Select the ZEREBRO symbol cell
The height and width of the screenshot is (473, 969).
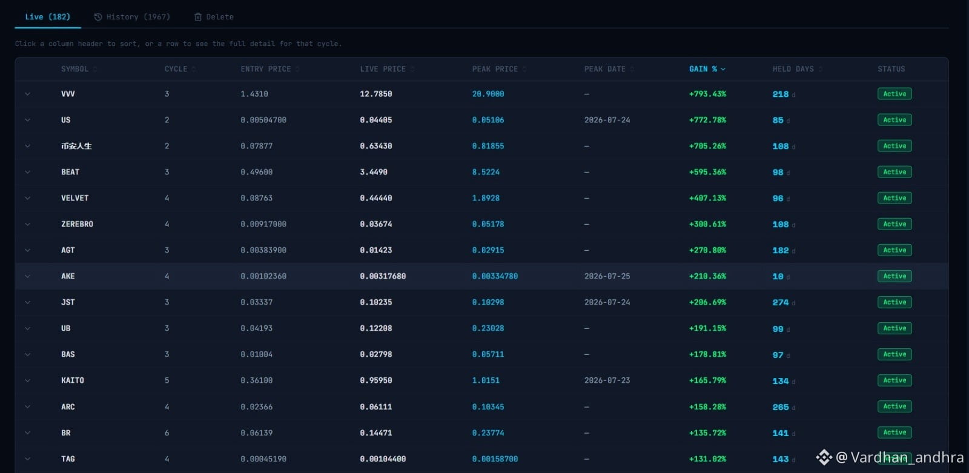pos(77,224)
